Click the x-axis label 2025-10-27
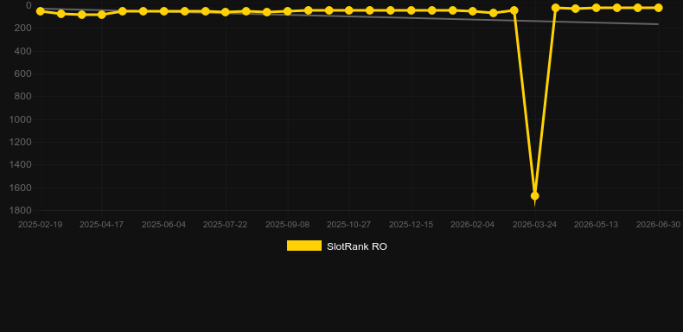 [349, 225]
